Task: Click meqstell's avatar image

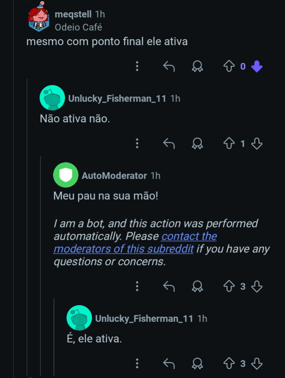Action: click(38, 18)
